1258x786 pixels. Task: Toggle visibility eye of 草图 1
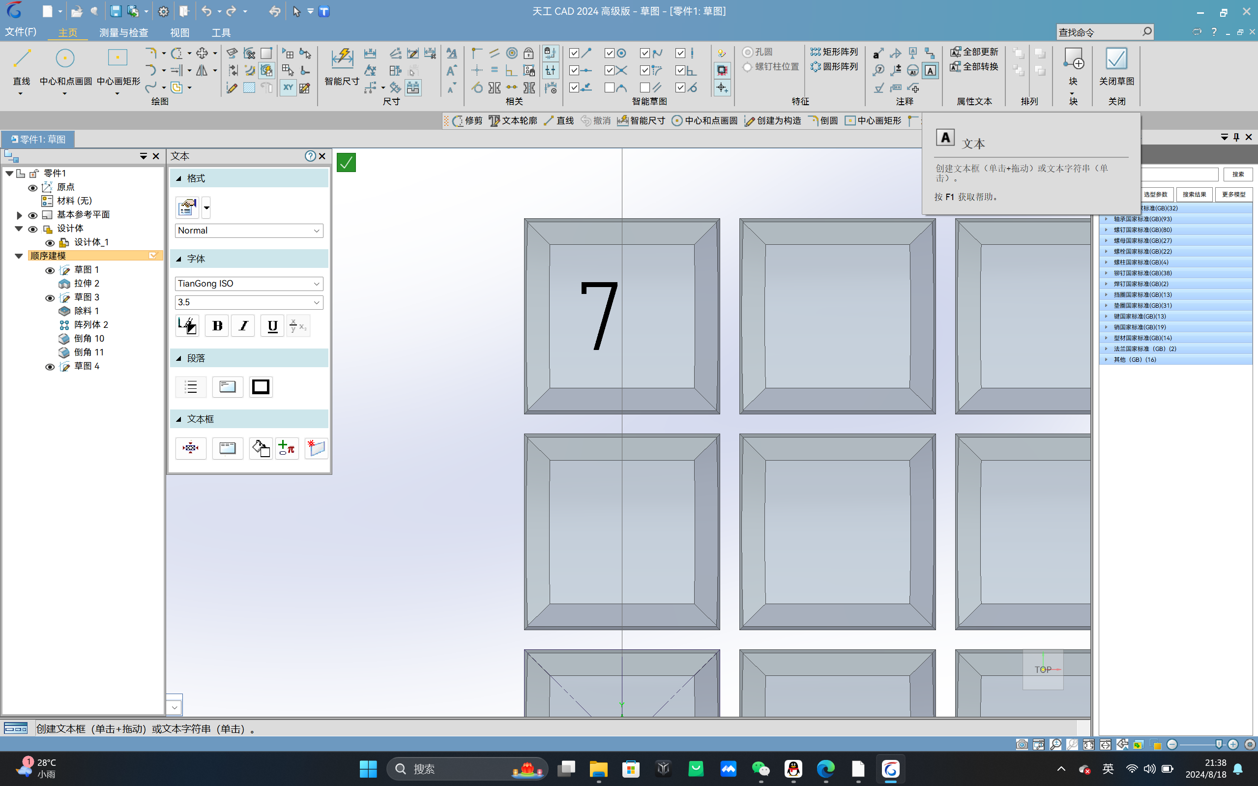[50, 270]
